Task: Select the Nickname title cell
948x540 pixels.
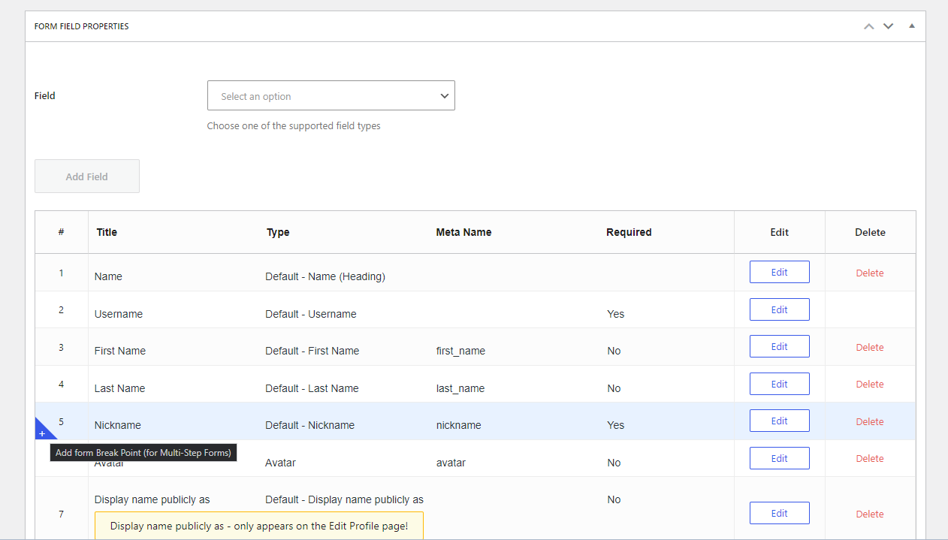Action: click(x=118, y=425)
